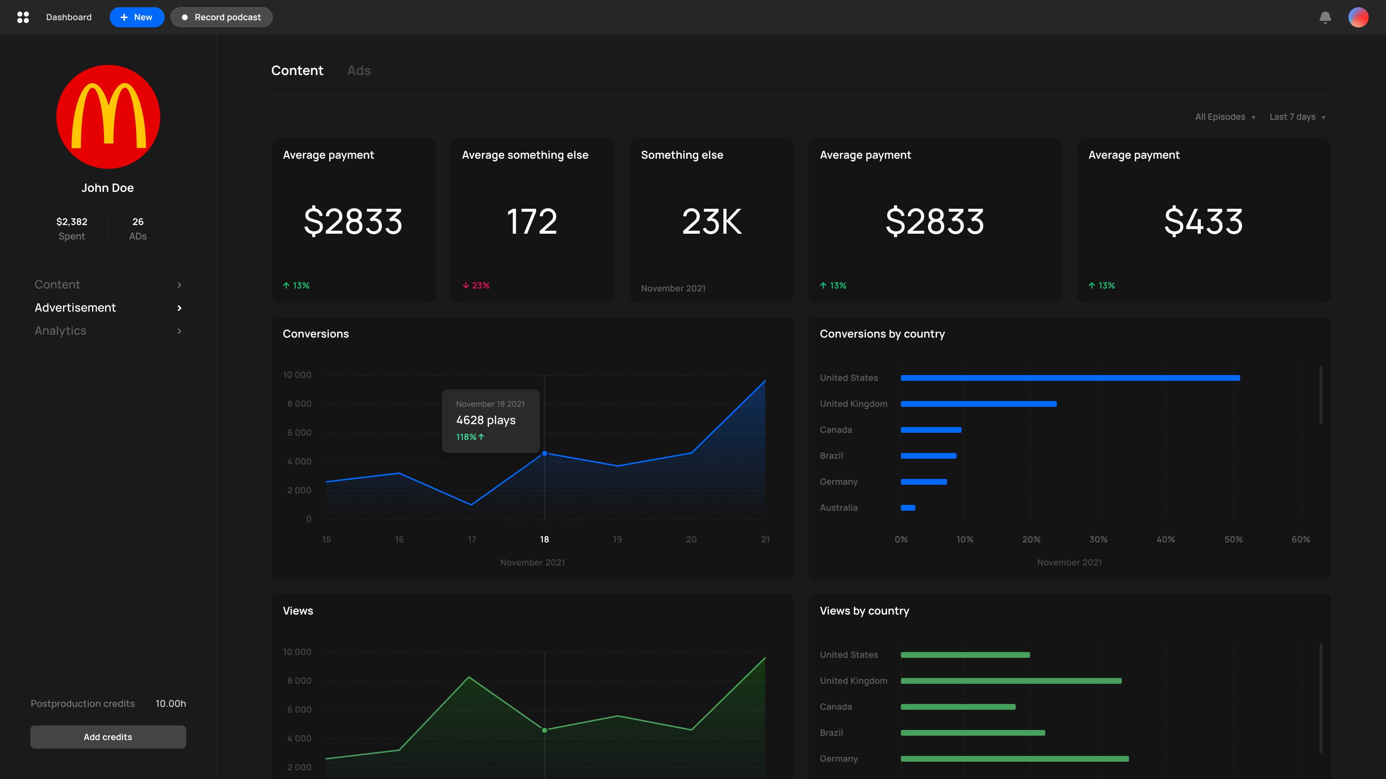
Task: Click the record dot in Record podcast
Action: [x=184, y=17]
